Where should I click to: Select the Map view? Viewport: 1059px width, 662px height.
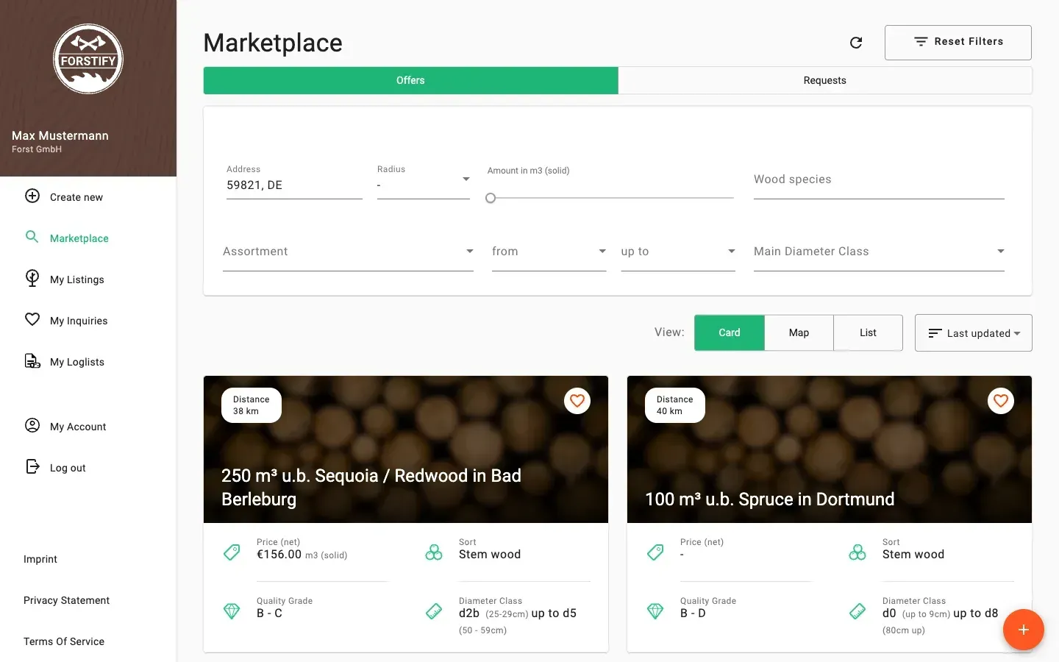pyautogui.click(x=799, y=332)
